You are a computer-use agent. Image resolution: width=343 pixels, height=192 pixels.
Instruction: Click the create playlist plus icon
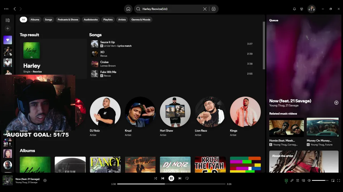(x=8, y=28)
